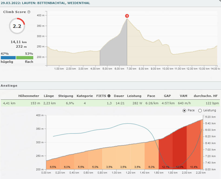Click the red climb marker 4 on the profile
Image resolution: width=221 pixels, height=179 pixels.
127,16
